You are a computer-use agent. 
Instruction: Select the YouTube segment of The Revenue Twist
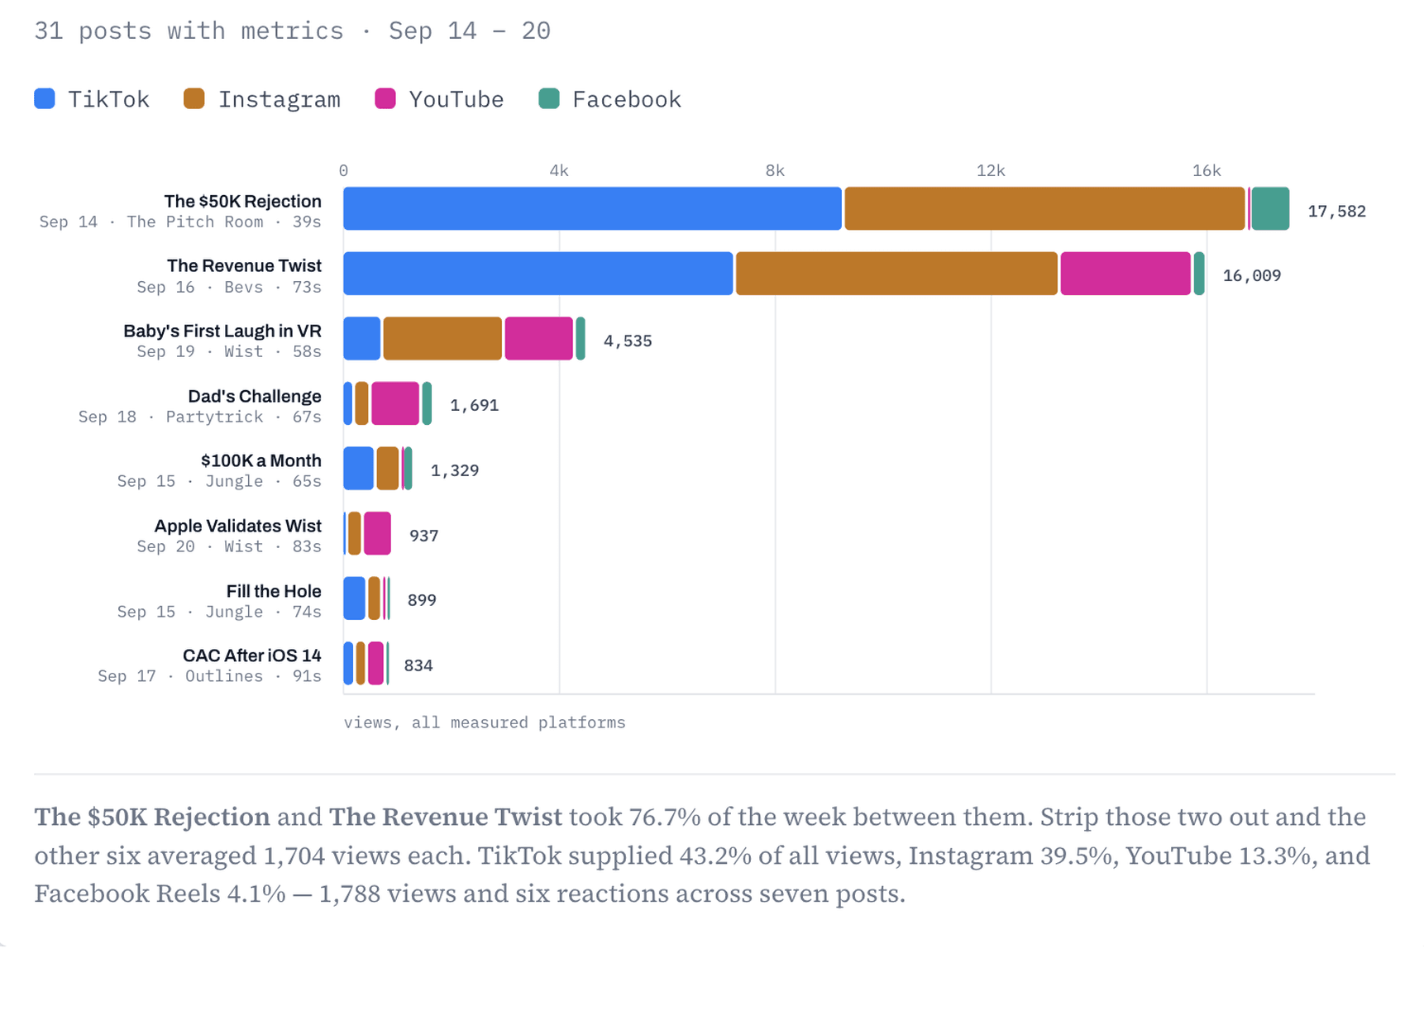pyautogui.click(x=1125, y=274)
